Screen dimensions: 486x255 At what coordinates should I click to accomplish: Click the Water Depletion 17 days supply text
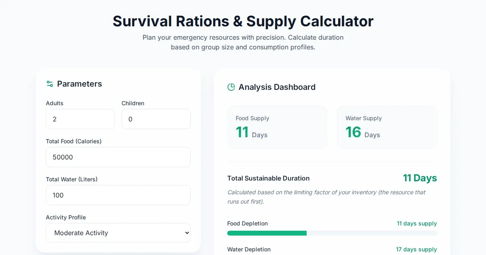pos(416,249)
